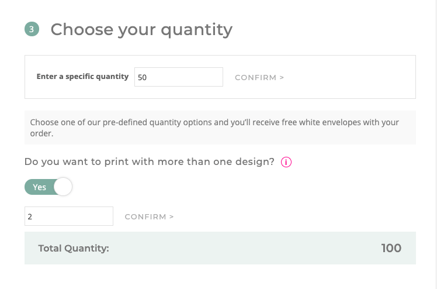
Task: Focus the number of designs field showing 2
Action: pyautogui.click(x=69, y=216)
